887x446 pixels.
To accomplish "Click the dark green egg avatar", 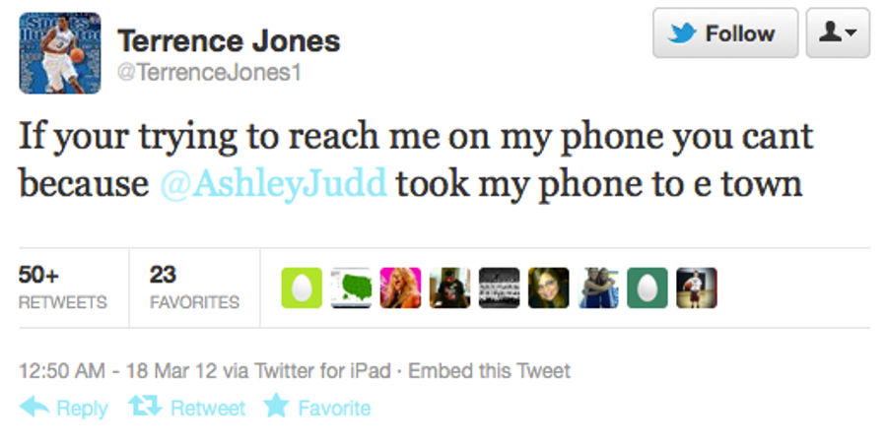I will point(648,287).
